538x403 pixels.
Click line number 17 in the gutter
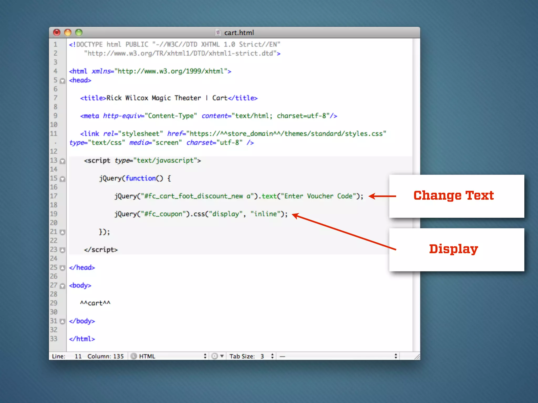[x=54, y=196]
